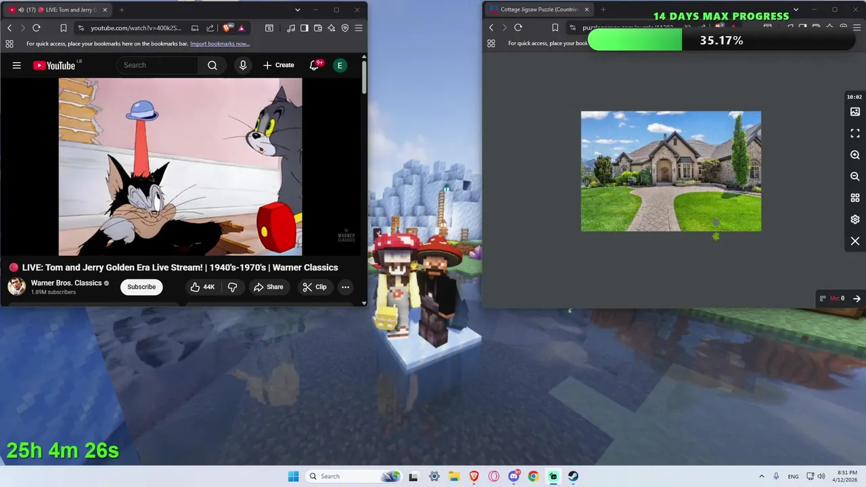The image size is (866, 487).
Task: Reload the YouTube page
Action: point(37,28)
